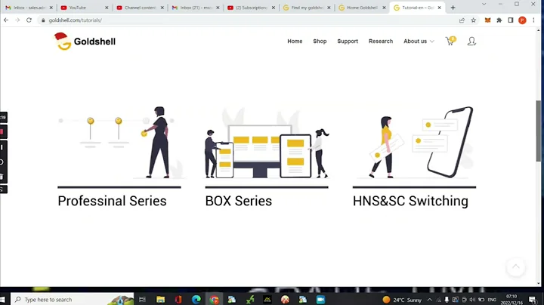Open the BOX Series tutorials
The height and width of the screenshot is (305, 544).
238,201
